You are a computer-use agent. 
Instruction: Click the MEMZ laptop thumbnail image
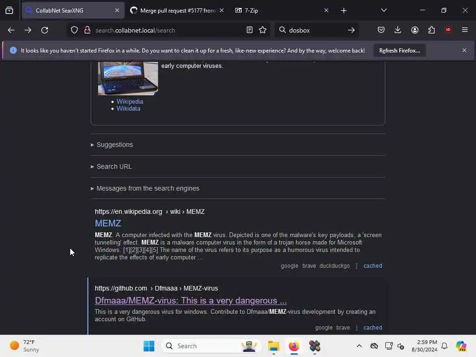point(128,78)
